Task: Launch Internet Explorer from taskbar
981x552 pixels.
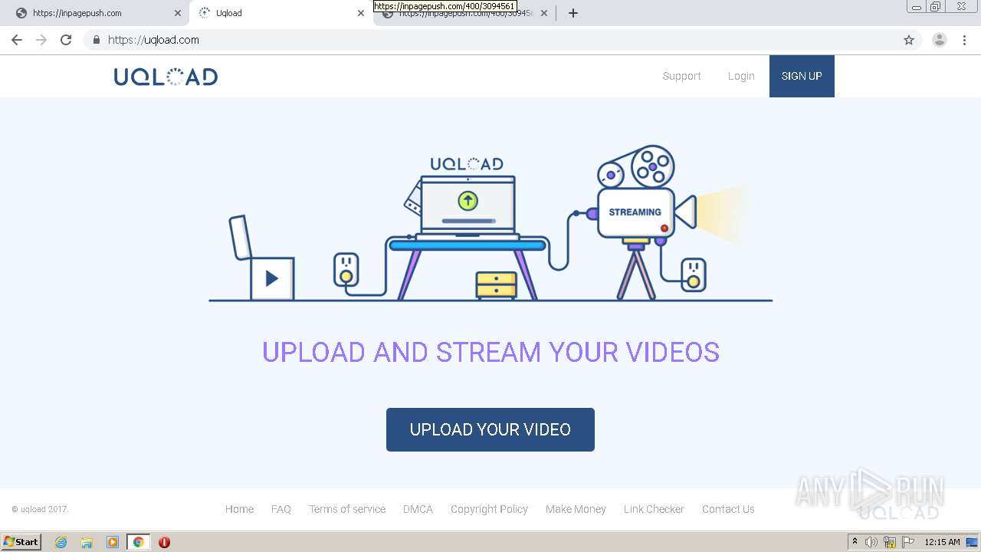Action: pos(61,542)
